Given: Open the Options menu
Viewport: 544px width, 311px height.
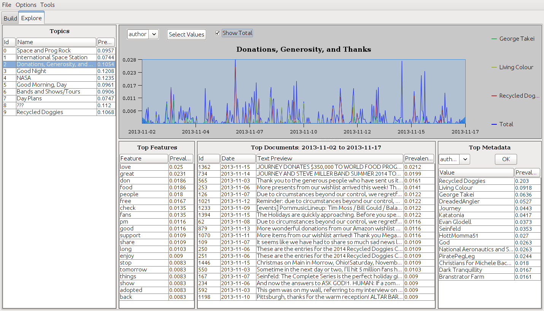Looking at the screenshot, I should (26, 5).
